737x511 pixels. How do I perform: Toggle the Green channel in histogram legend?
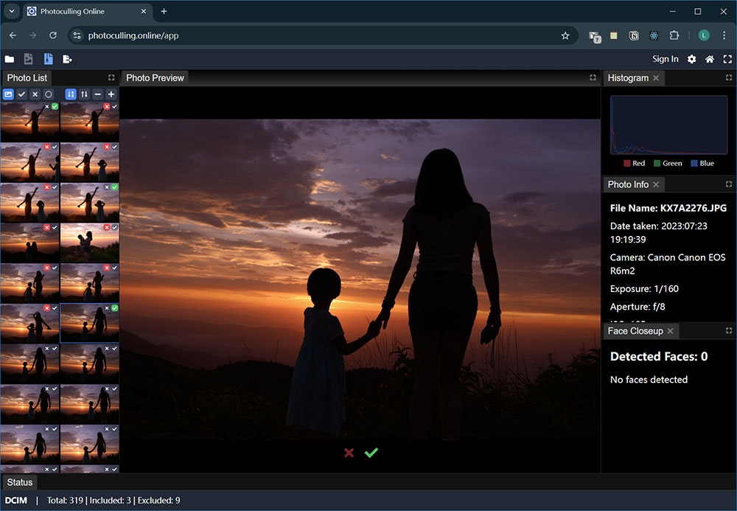pos(668,163)
